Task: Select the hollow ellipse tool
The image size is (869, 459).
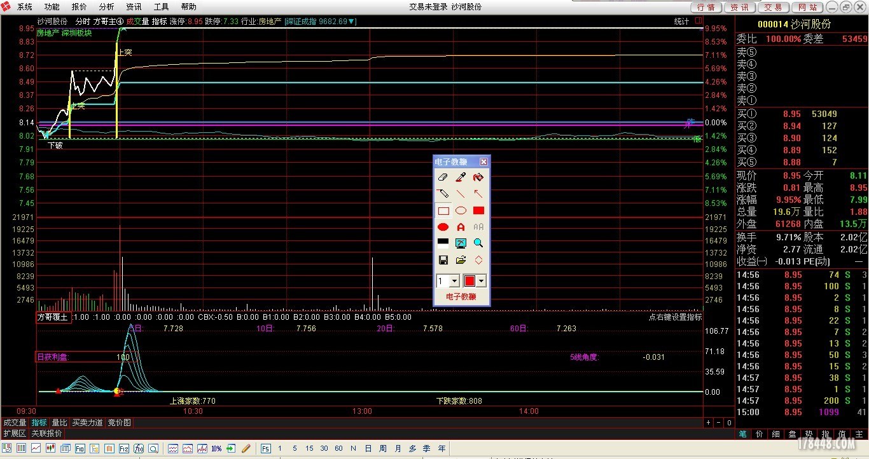Action: click(461, 210)
